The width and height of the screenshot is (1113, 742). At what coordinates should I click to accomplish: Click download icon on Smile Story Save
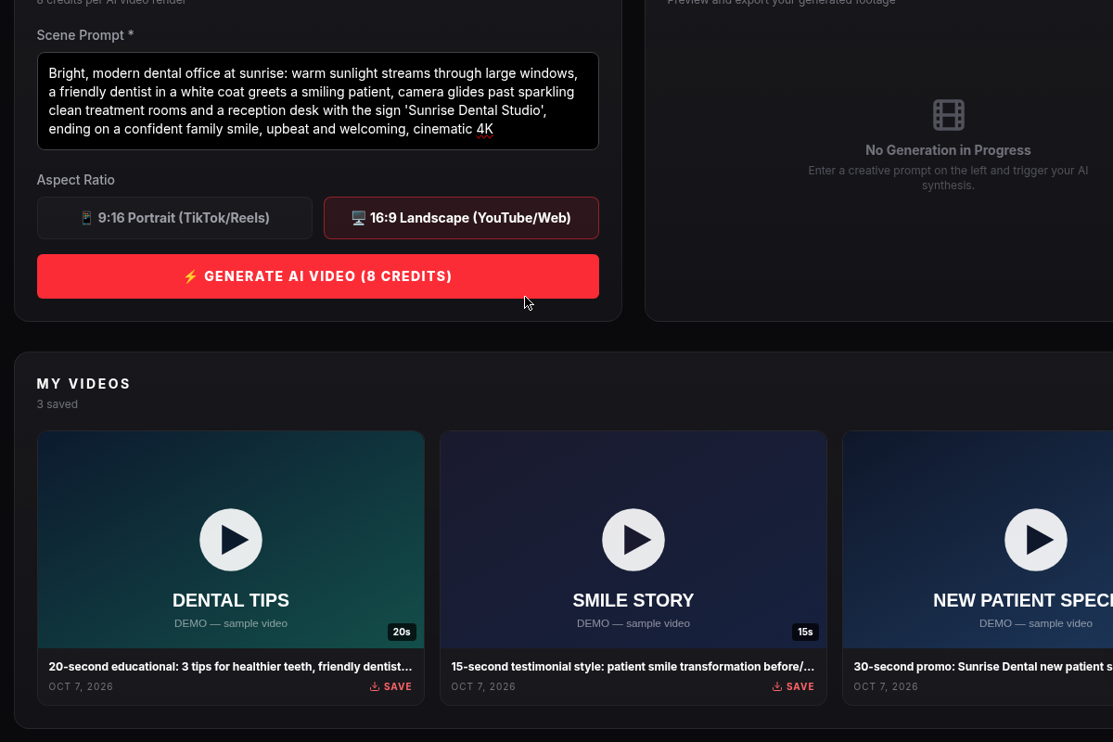click(x=777, y=686)
